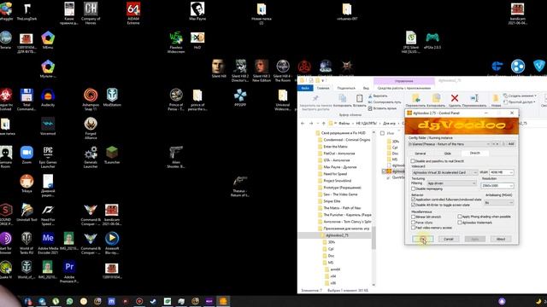The image size is (547, 307).
Task: Click Cancel in the dgVoodoo Control Panel
Action: click(448, 239)
